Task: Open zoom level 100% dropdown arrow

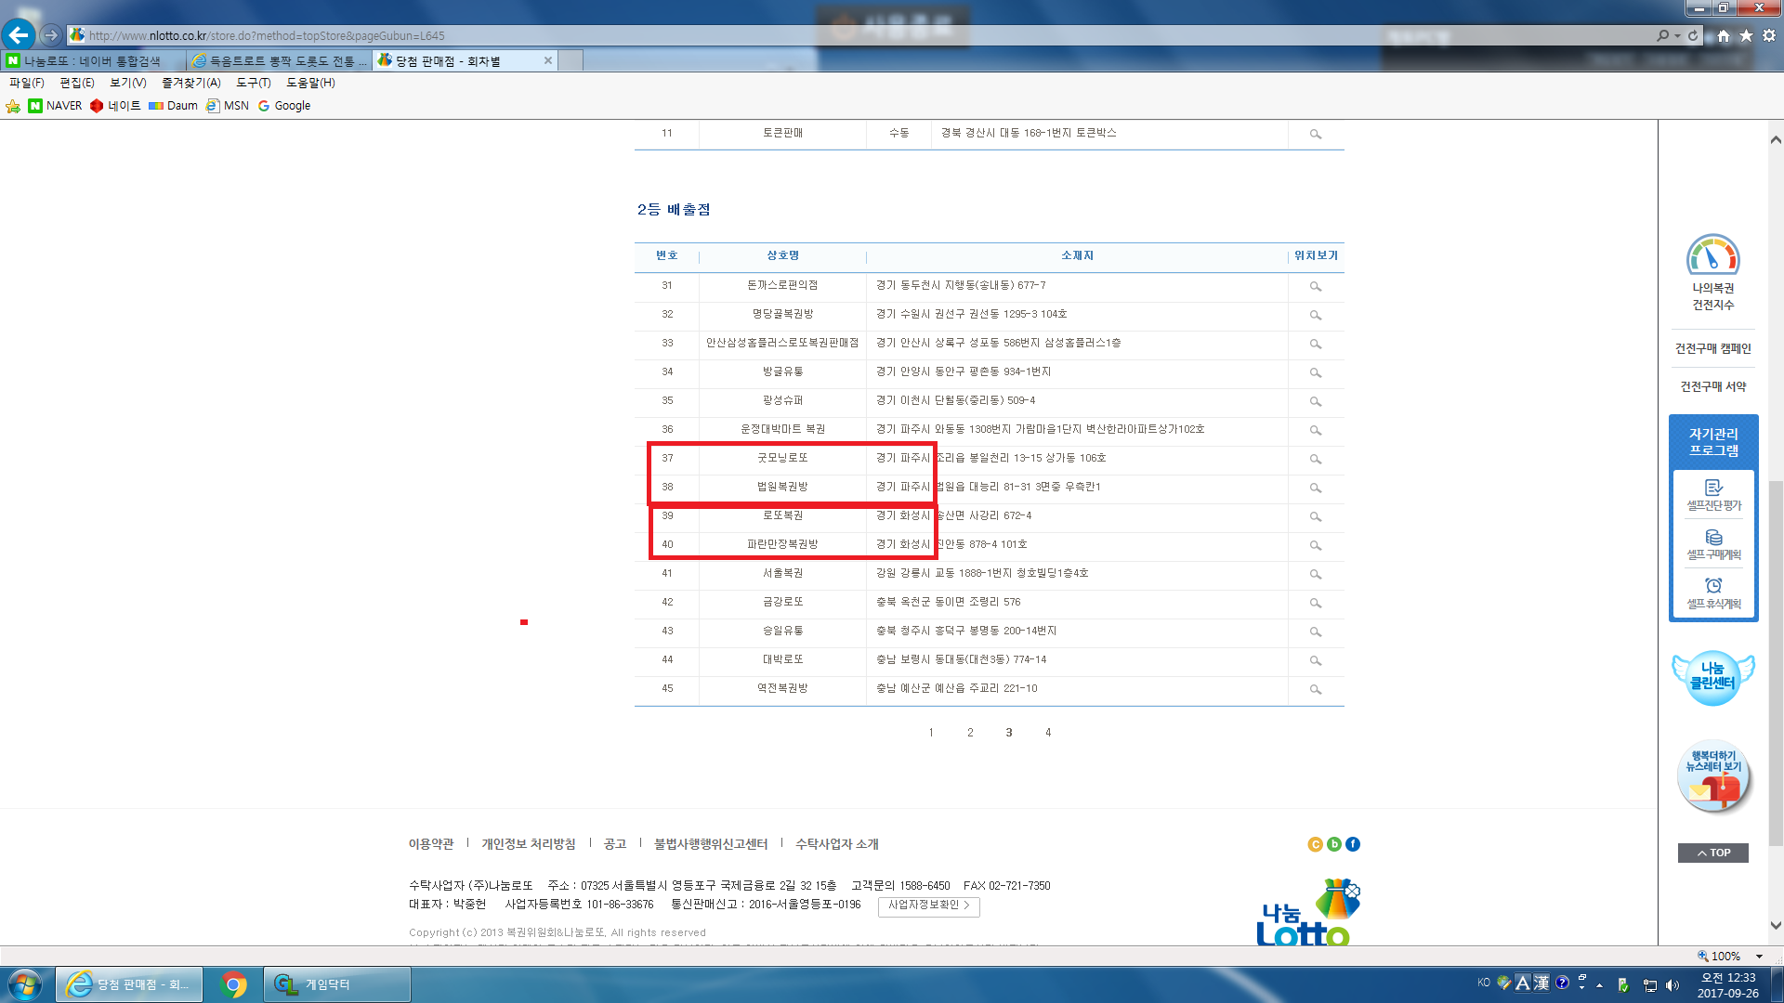Action: pyautogui.click(x=1759, y=957)
